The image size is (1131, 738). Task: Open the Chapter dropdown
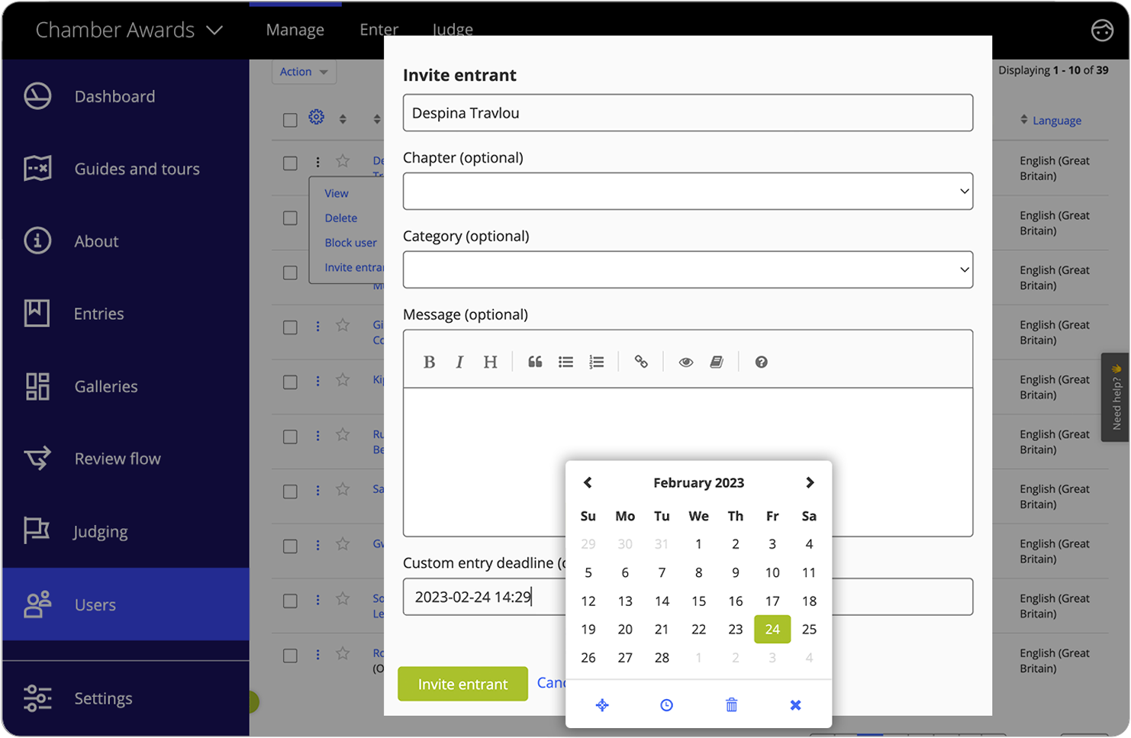coord(687,192)
